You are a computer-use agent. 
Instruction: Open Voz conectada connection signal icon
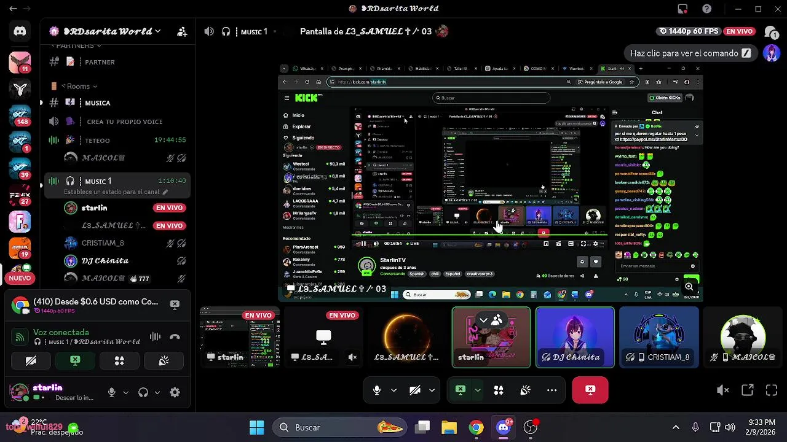pyautogui.click(x=20, y=336)
